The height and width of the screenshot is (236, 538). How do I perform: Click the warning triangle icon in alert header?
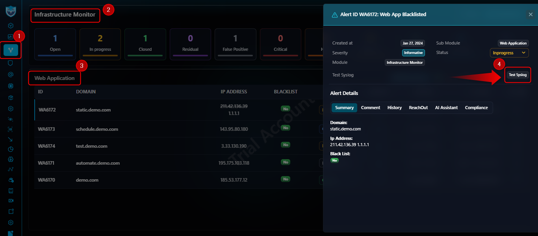point(335,15)
